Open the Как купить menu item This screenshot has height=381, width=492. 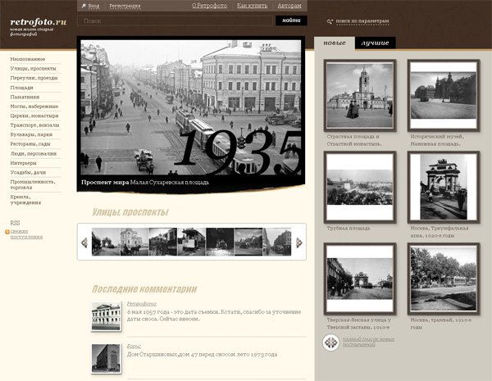(x=253, y=6)
